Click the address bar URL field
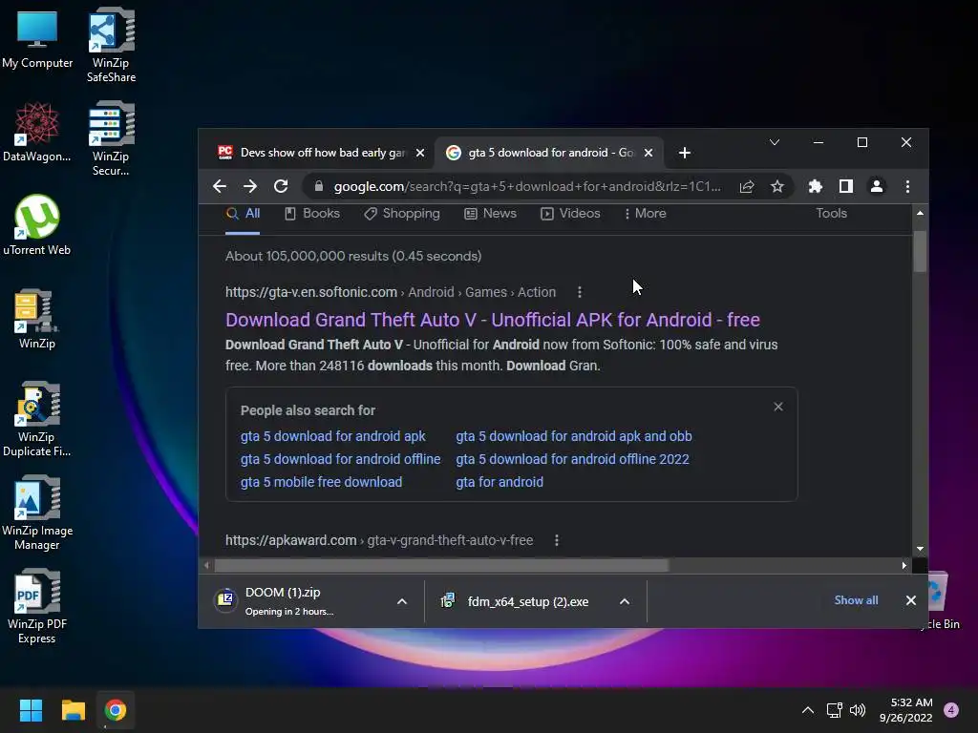 tap(527, 186)
